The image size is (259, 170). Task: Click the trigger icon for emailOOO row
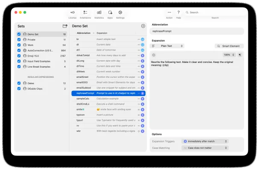[143, 82]
